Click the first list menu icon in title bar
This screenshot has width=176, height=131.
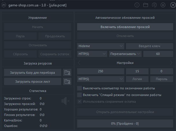pos(154,5)
